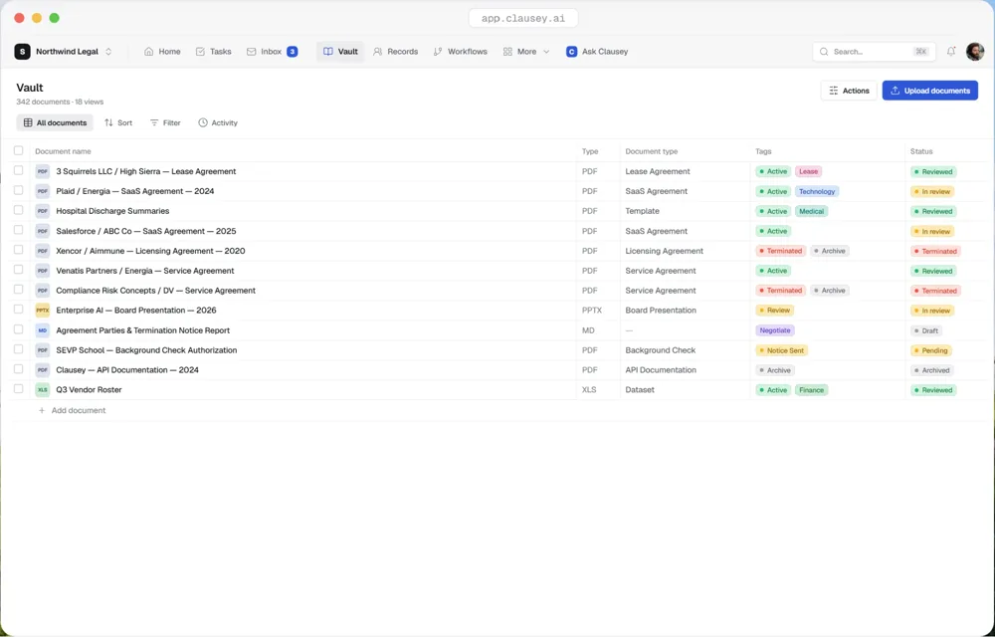
Task: Click the plus icon beside Add document
Action: [x=42, y=410]
